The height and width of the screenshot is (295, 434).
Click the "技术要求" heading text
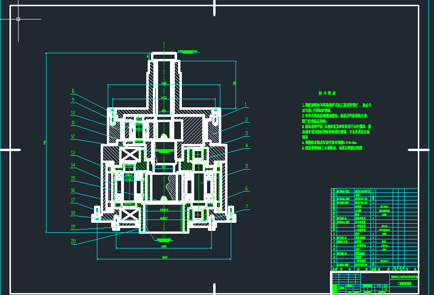[x=327, y=94]
